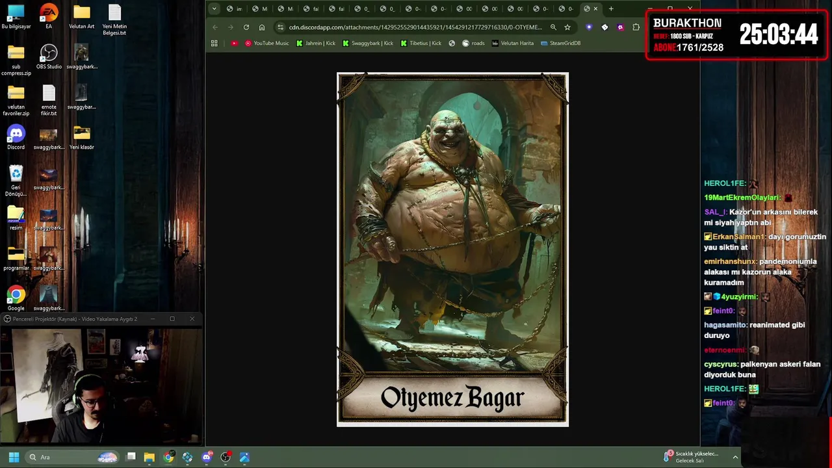
Task: Select the resim folder on desktop
Action: point(16,219)
